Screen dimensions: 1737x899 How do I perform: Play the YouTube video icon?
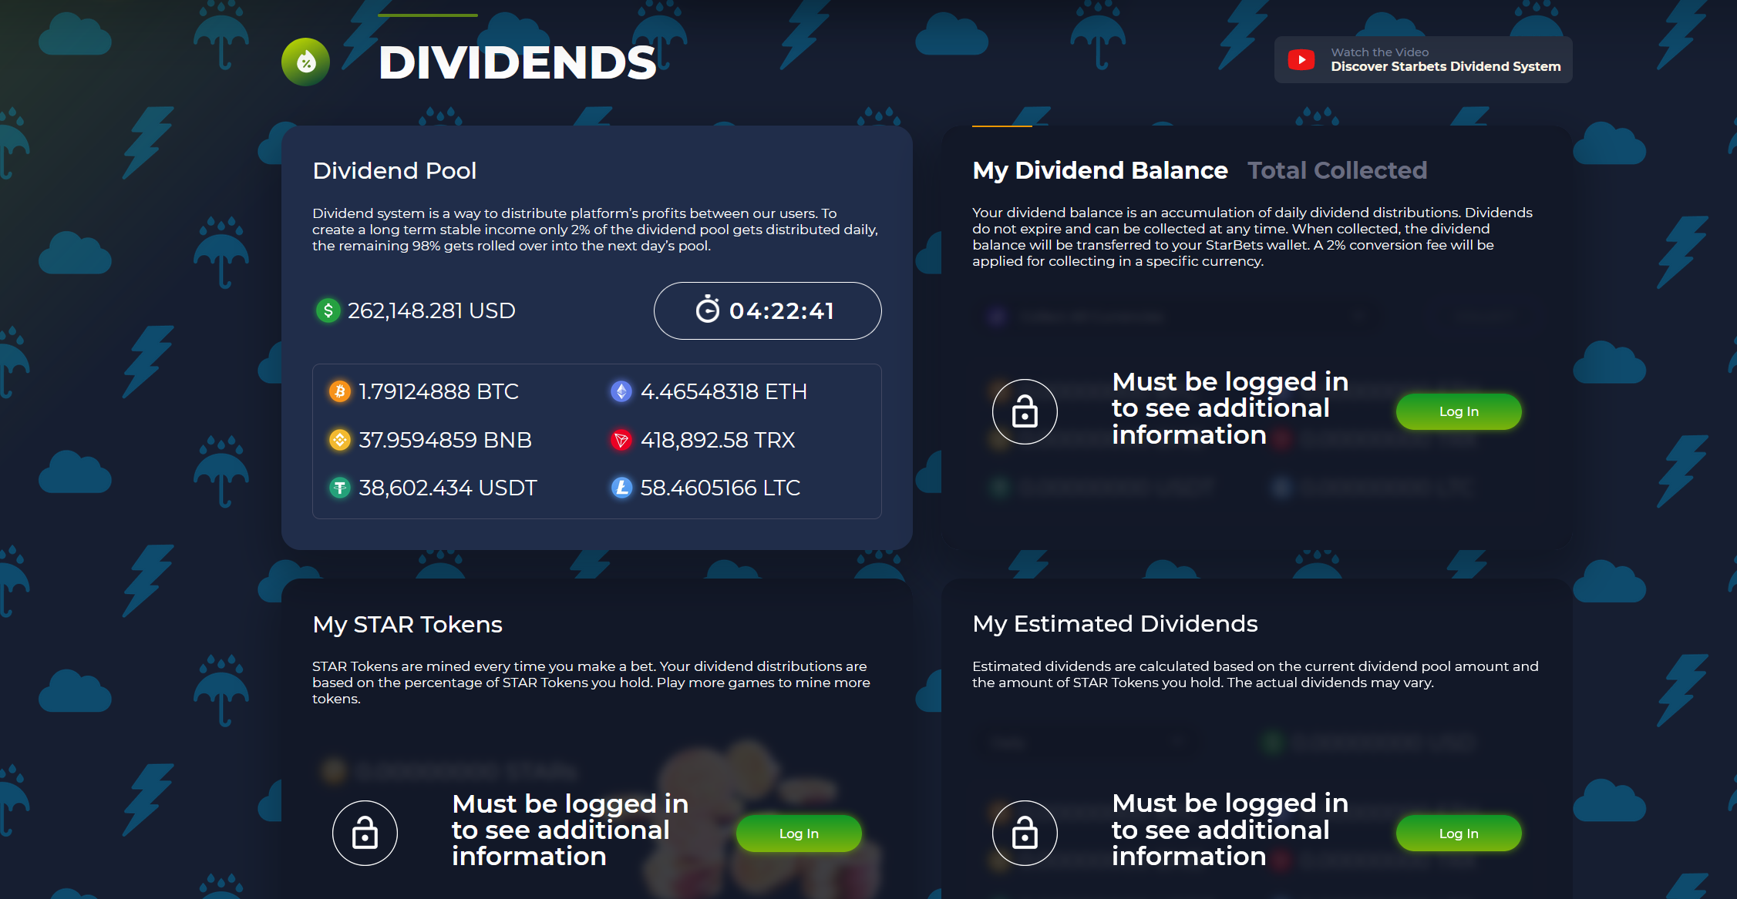[x=1301, y=59]
